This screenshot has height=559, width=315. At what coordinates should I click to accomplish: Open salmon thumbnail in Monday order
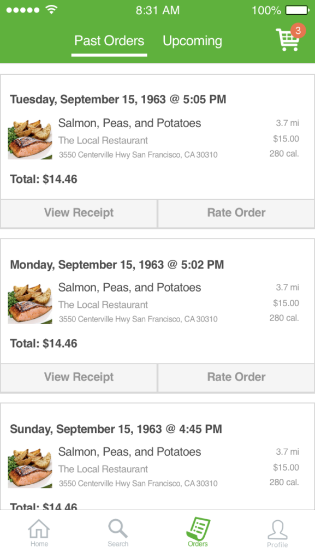30,304
